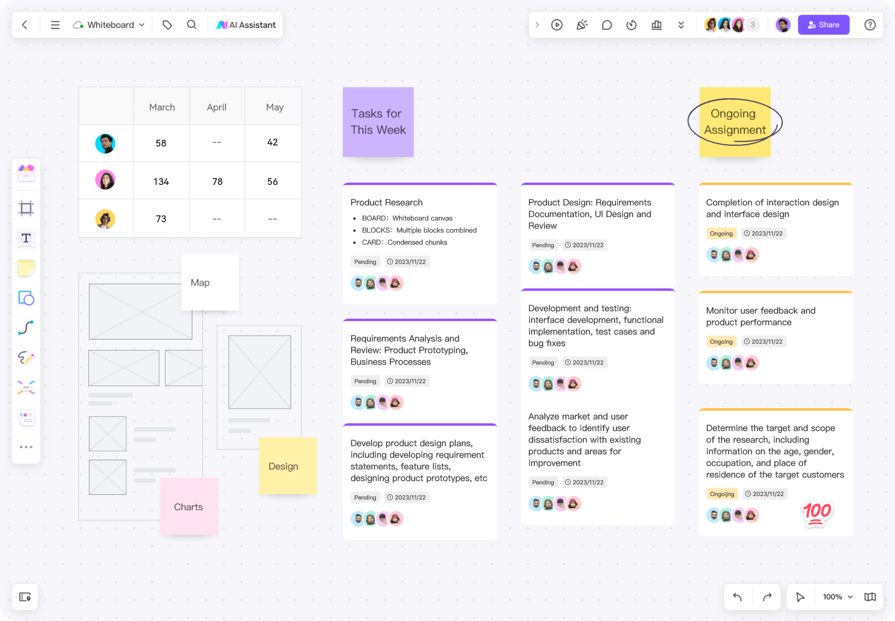Expand more tools double chevron
Image resolution: width=895 pixels, height=621 pixels.
click(681, 25)
